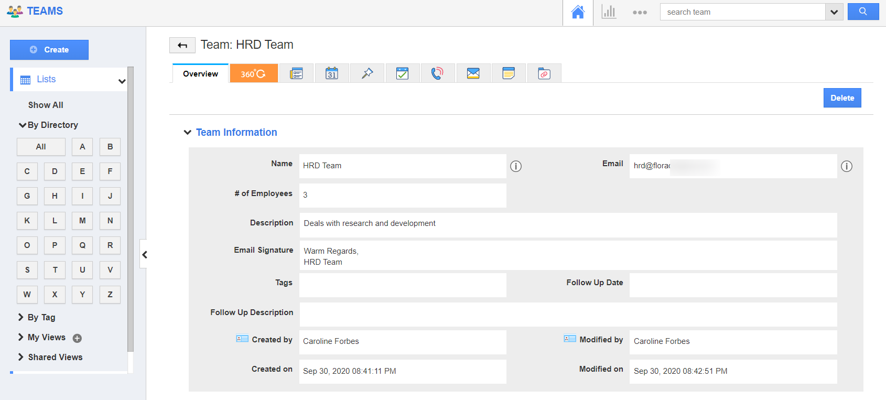Click the sidebar vertical scrollbar

click(x=131, y=209)
